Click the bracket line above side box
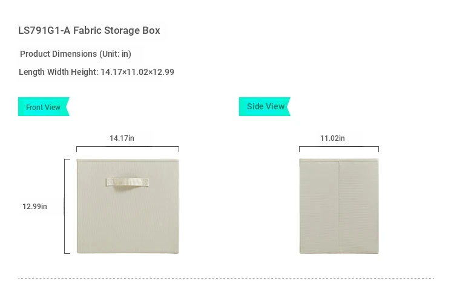The image size is (454, 290). coord(339,147)
